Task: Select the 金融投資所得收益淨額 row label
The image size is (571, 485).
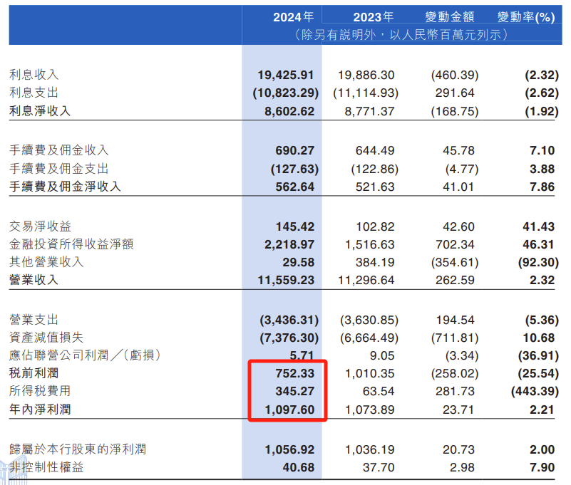Action: pos(71,244)
